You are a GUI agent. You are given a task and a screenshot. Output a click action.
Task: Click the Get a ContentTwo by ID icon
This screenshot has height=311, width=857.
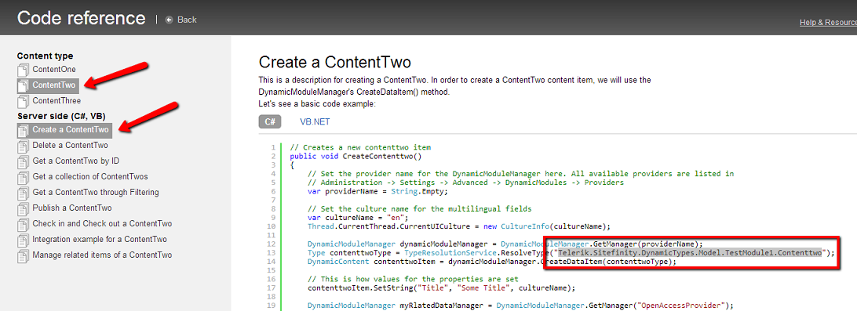[x=23, y=161]
